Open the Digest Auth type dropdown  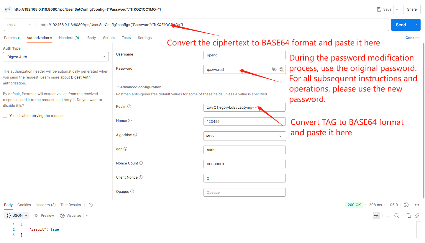[x=56, y=57]
